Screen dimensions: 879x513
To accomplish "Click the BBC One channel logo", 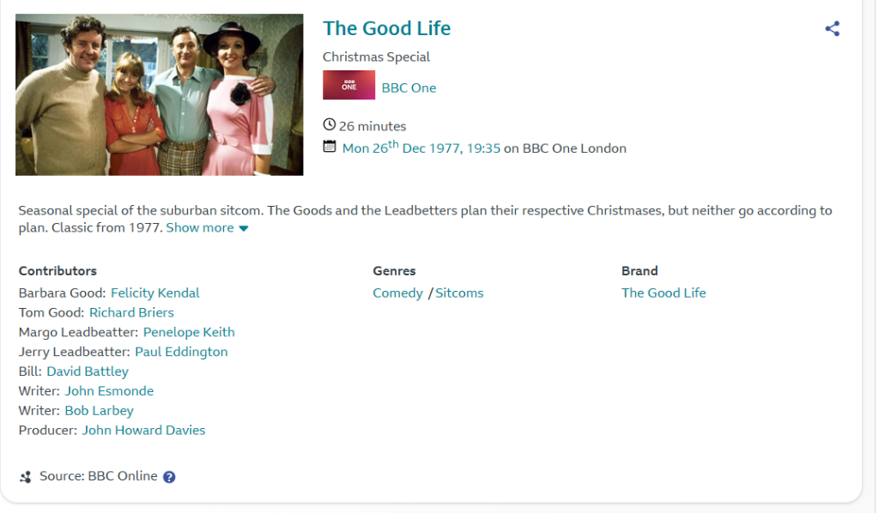I will click(349, 86).
